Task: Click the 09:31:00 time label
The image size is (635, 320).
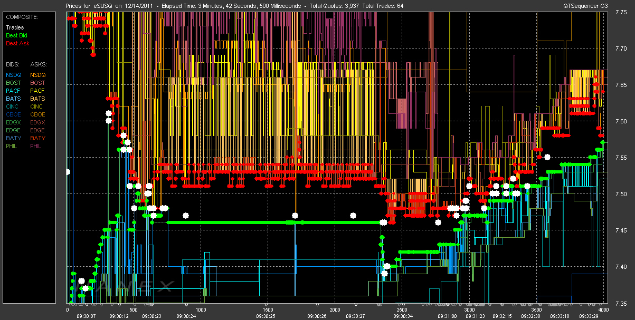Action: tap(448, 316)
